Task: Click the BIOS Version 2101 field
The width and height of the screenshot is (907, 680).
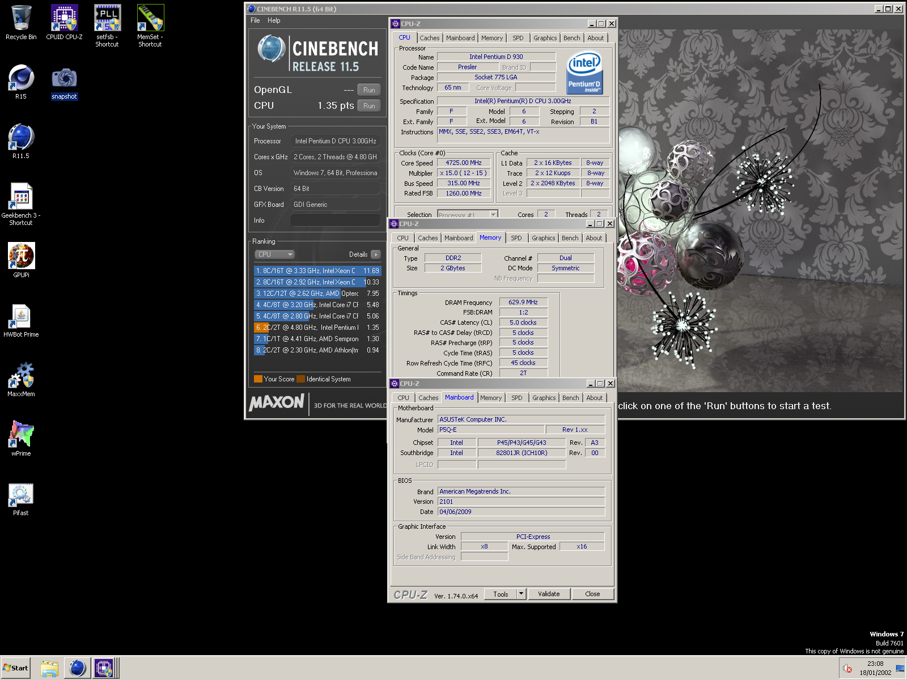Action: click(521, 501)
